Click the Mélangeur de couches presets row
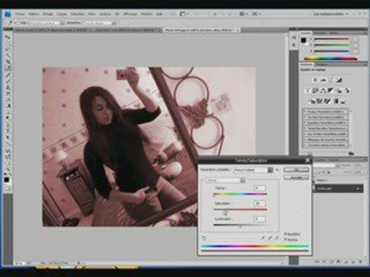 tap(325, 140)
